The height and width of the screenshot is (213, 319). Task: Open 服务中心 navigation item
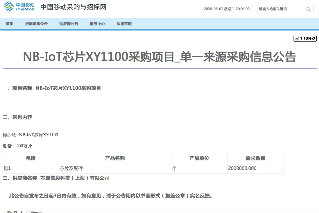point(97,24)
